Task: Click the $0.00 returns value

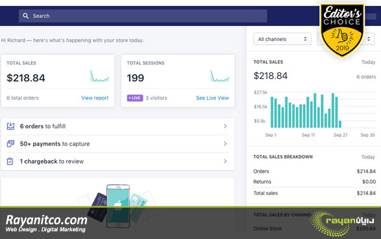Action: pos(369,182)
